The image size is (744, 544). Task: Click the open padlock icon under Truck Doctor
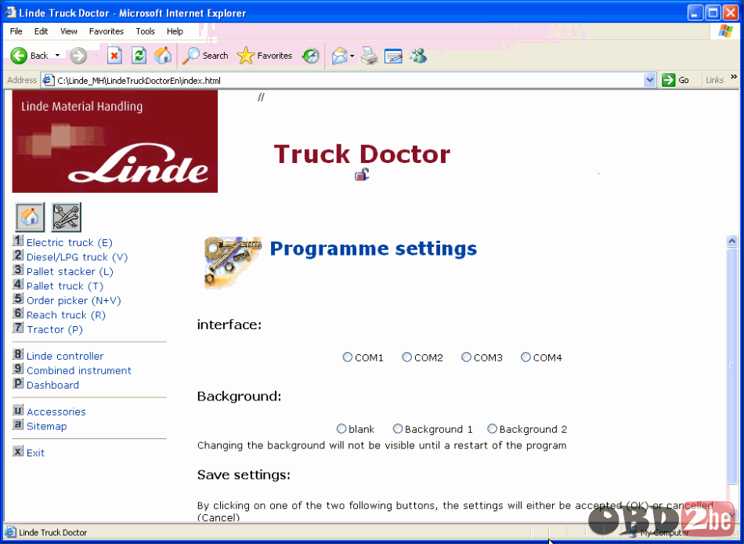coord(362,174)
